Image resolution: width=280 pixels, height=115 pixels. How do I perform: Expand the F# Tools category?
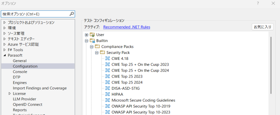[x=5, y=50]
